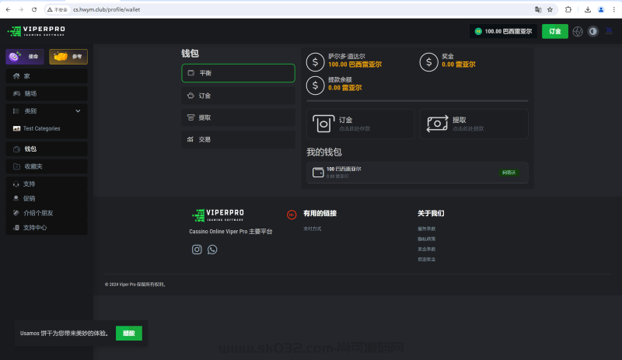Click the green 订金 deposit button in header
This screenshot has width=622, height=360.
tap(554, 31)
